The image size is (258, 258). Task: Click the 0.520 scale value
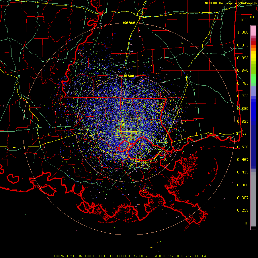coord(243,147)
